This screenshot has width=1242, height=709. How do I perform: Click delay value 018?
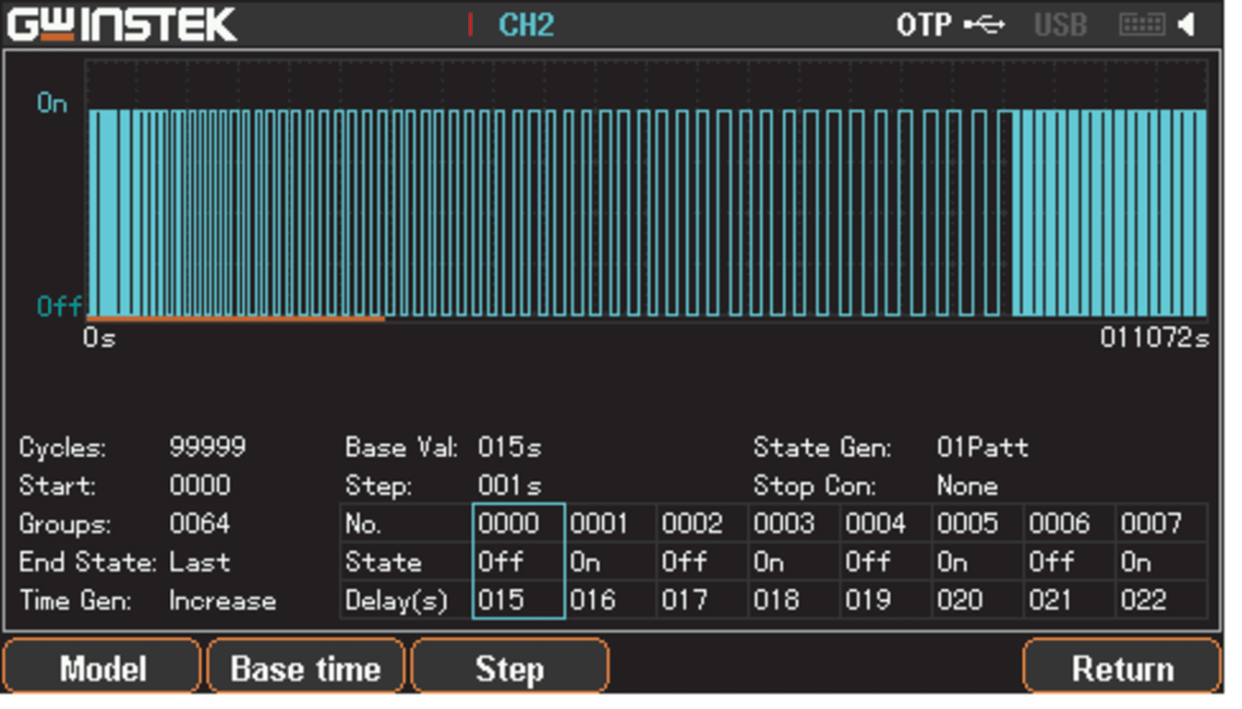click(794, 600)
